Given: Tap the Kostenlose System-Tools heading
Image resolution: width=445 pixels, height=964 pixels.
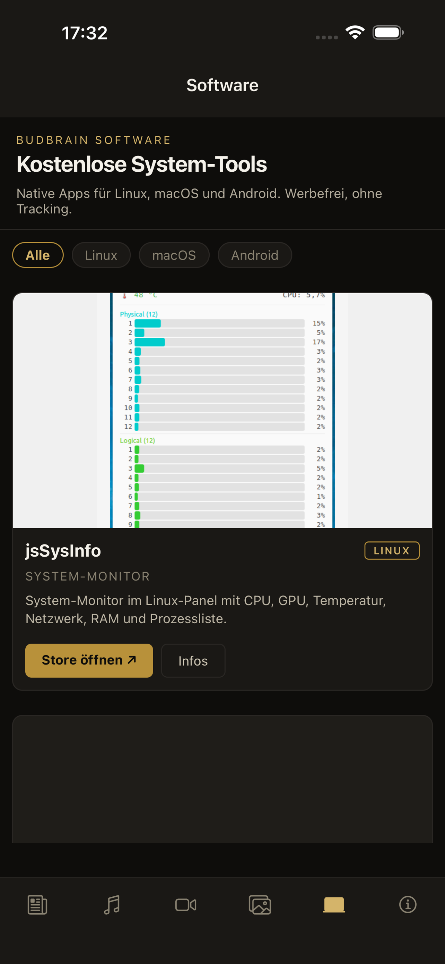Looking at the screenshot, I should (x=142, y=164).
